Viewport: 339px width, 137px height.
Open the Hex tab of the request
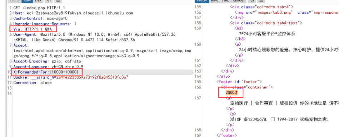[38, 1]
